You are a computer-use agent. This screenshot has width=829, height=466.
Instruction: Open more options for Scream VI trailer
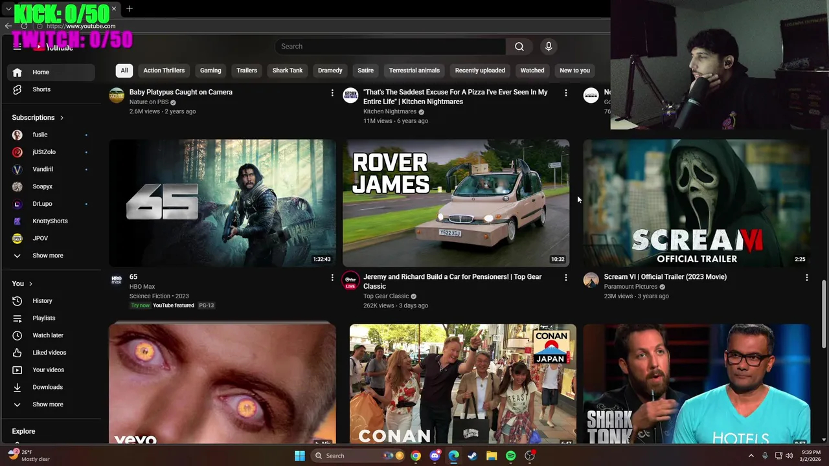click(806, 278)
